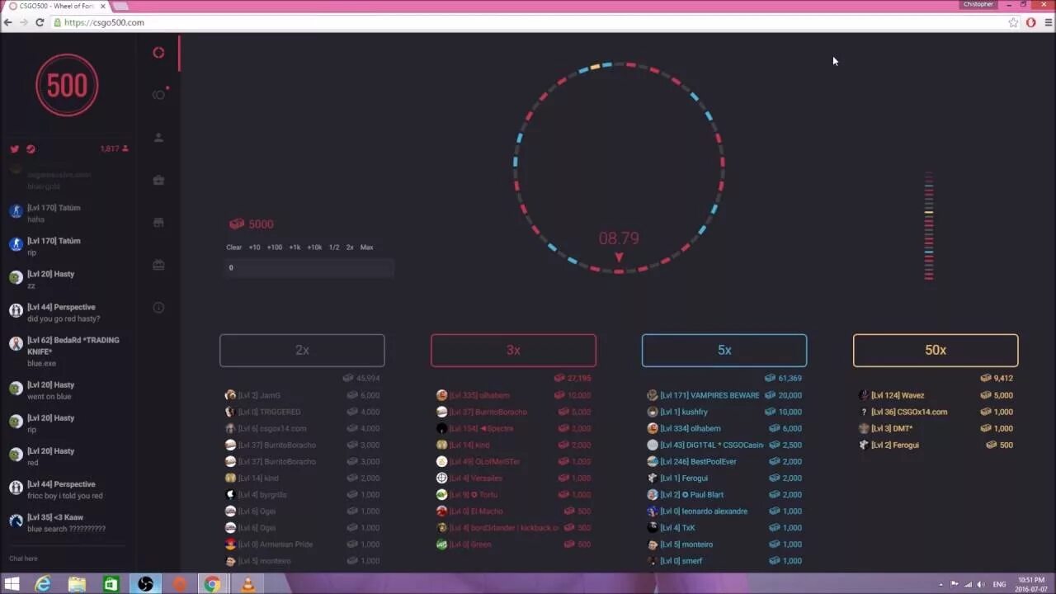Click chat user "[Lvl 62] BedaRd *TRADING KNIFE*"
Screen dimensions: 1056x594
73,345
